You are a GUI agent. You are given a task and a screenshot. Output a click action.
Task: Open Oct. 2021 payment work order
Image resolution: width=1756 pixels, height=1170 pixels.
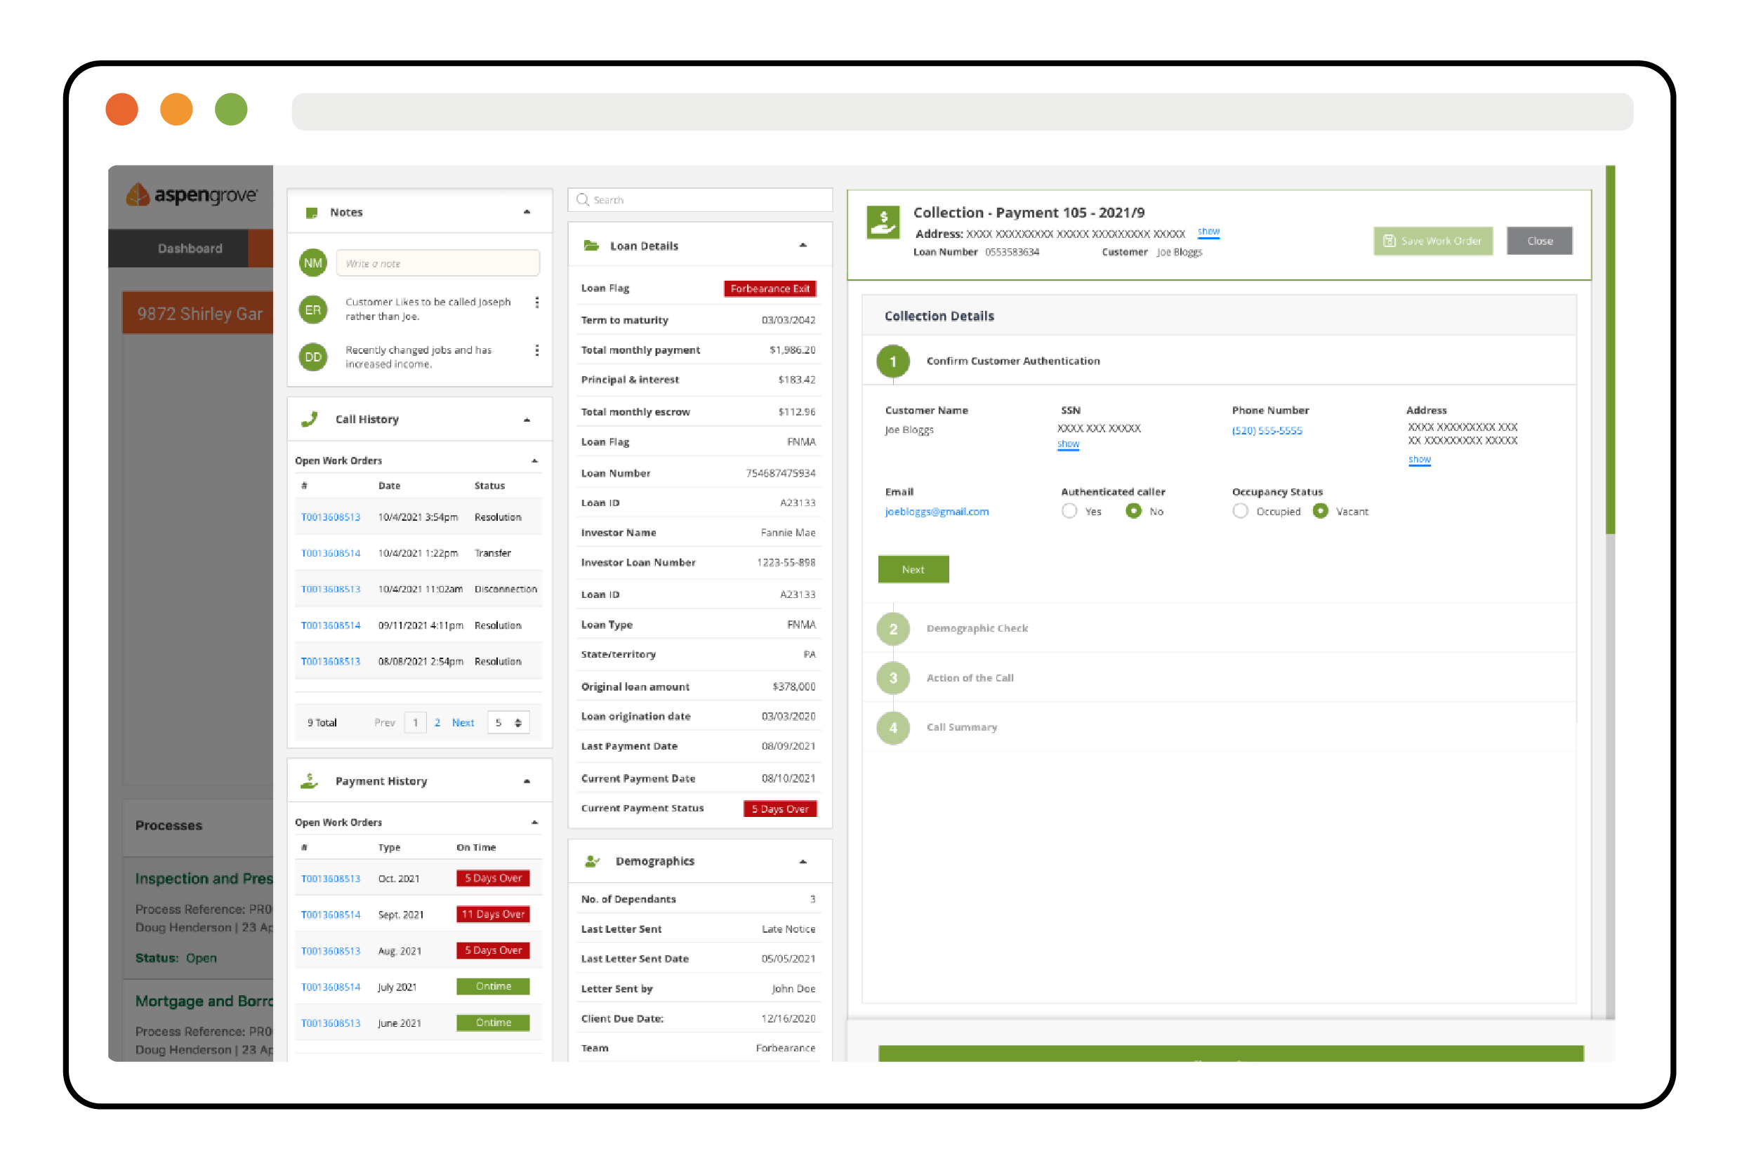coord(330,879)
